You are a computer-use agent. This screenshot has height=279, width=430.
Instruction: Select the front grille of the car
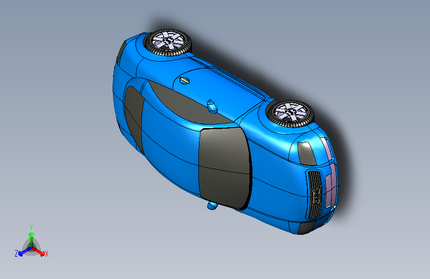pos(314,195)
